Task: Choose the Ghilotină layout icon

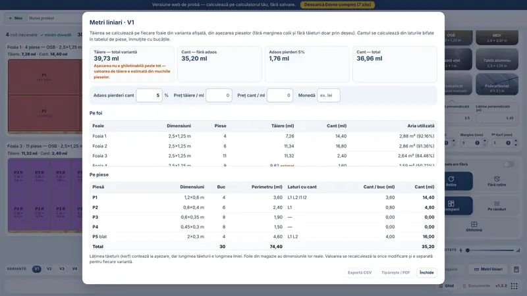Action: pos(474,224)
